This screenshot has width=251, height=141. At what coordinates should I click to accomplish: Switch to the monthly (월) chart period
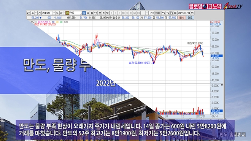(92, 13)
